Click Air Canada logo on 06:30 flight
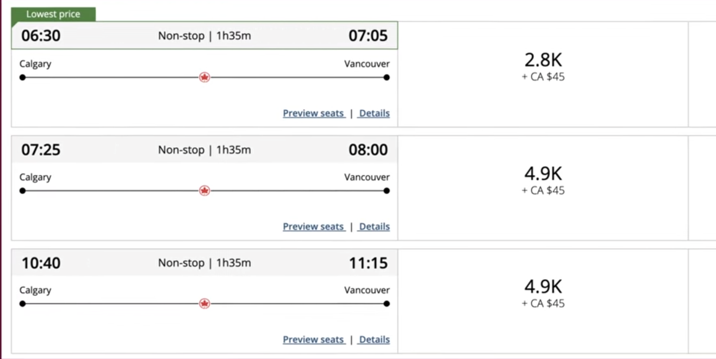Image resolution: width=716 pixels, height=359 pixels. point(204,78)
